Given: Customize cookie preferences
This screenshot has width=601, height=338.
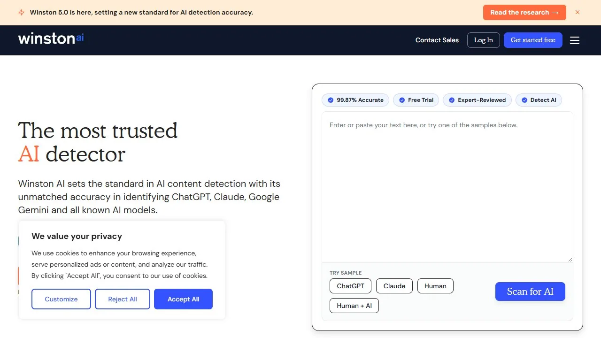Looking at the screenshot, I should (61, 299).
